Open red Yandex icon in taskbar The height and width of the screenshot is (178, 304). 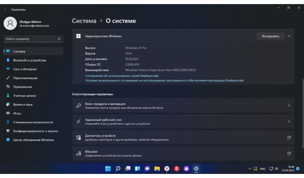pos(177,169)
